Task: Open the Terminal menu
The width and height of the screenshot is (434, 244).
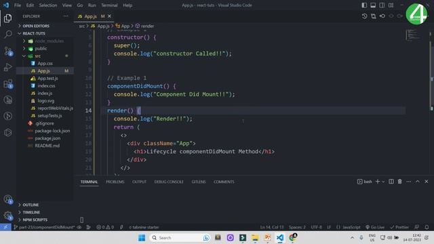Action: (x=109, y=5)
